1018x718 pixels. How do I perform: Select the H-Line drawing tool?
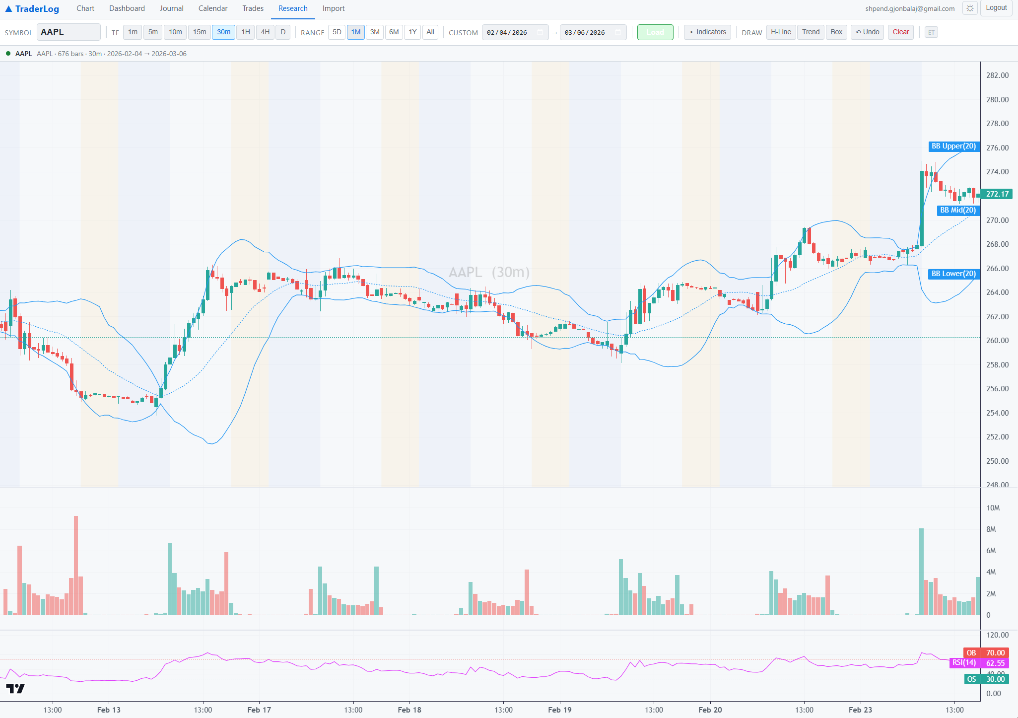click(781, 32)
